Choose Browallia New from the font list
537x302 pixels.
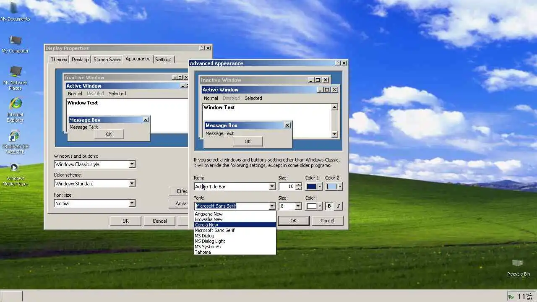(x=235, y=219)
